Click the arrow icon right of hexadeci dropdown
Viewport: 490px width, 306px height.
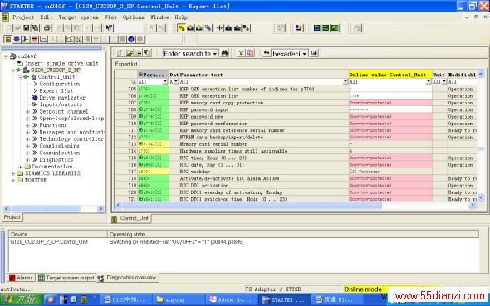pos(314,53)
